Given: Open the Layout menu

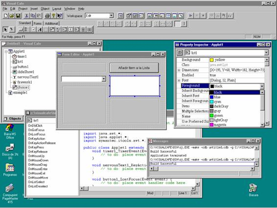Looking at the screenshot, I should (57, 9).
